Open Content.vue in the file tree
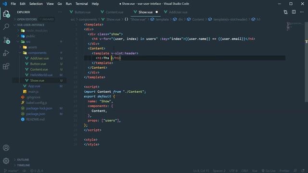This screenshot has height=173, width=308. 39,69
